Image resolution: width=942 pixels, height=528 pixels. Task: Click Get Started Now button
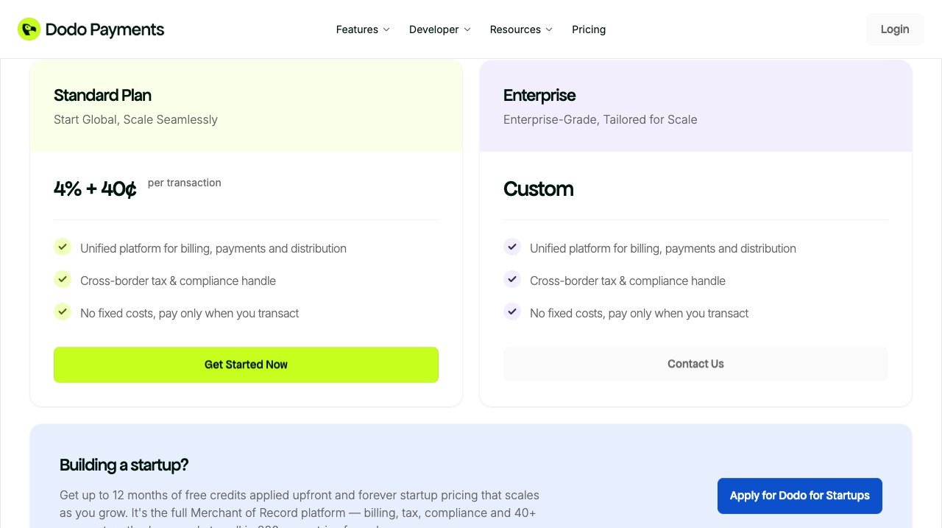point(246,365)
